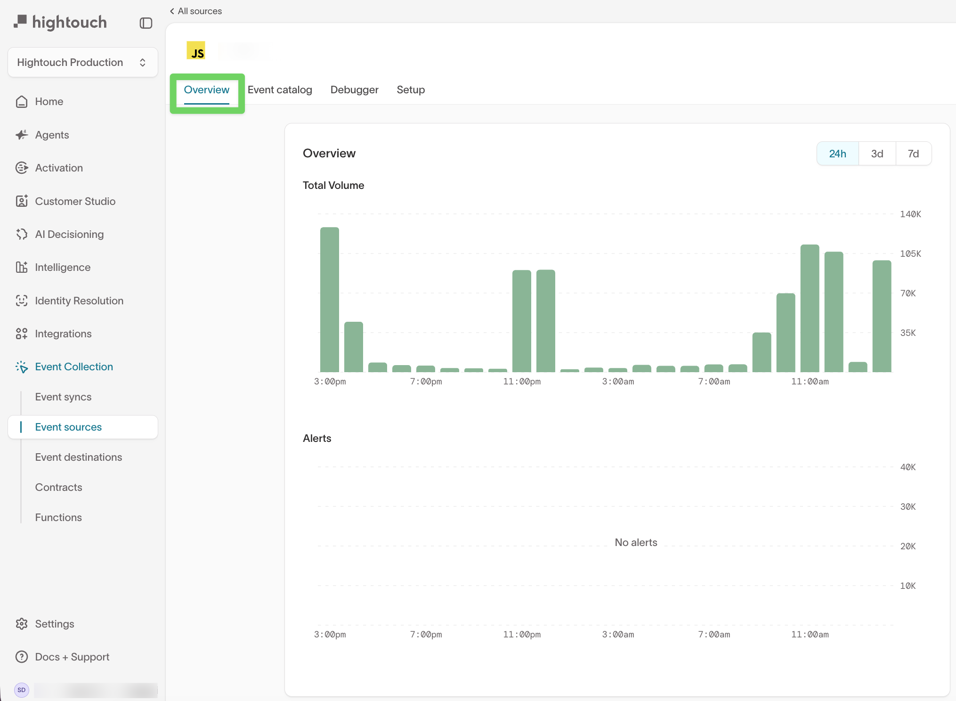Click the Intelligence chart icon

click(22, 268)
